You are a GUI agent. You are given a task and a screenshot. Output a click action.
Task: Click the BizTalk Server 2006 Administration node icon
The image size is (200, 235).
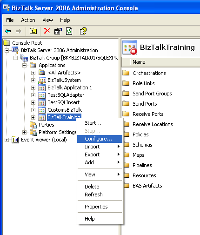[x=15, y=50]
